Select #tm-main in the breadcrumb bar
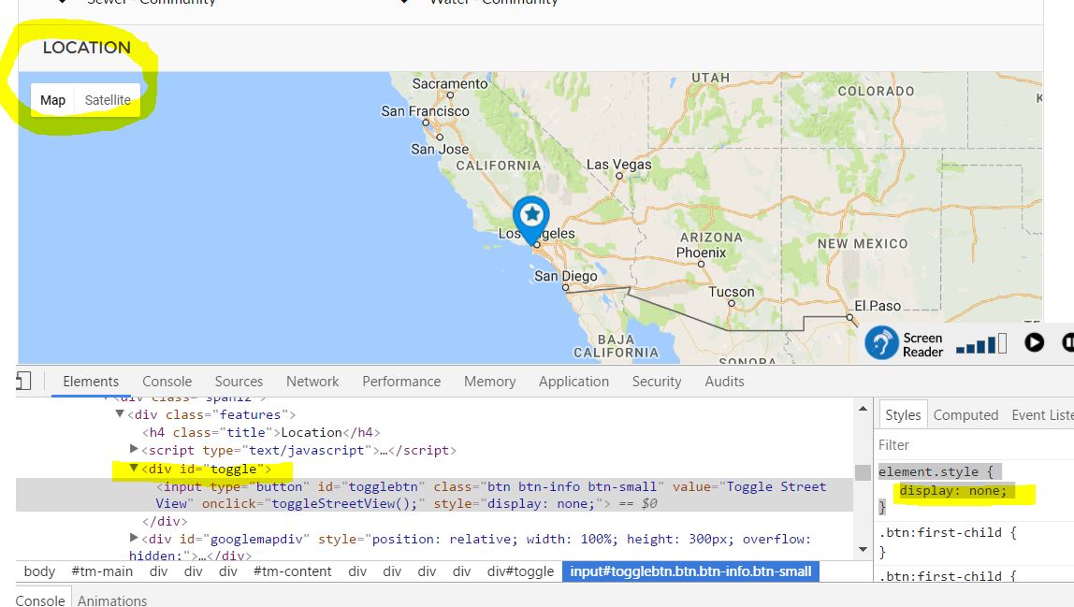The width and height of the screenshot is (1074, 607). (x=102, y=571)
